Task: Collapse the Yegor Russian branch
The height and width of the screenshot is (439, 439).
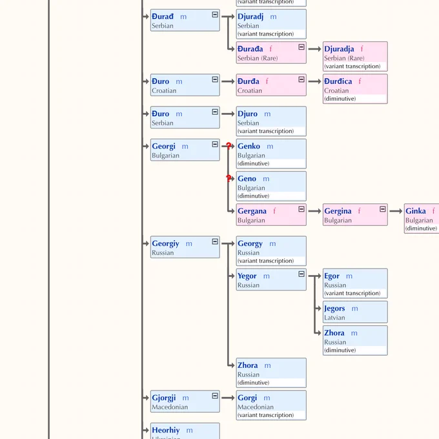Action: 301,274
